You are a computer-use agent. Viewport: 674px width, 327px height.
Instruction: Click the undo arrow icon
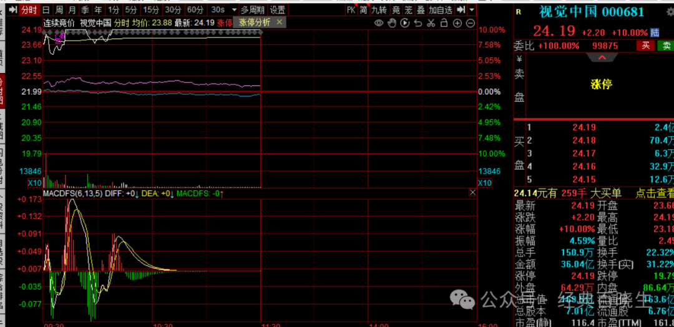tap(418, 23)
